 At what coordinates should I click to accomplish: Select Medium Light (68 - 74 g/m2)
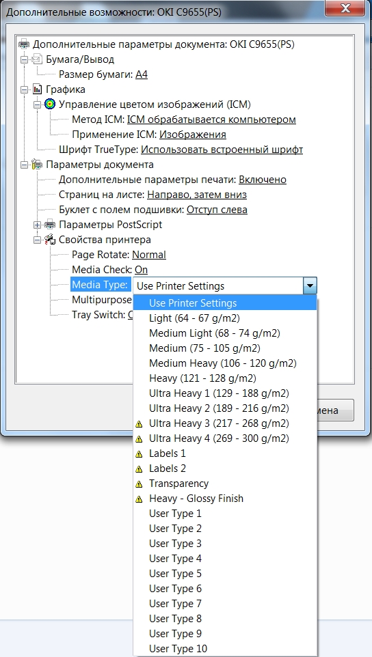tap(225, 333)
